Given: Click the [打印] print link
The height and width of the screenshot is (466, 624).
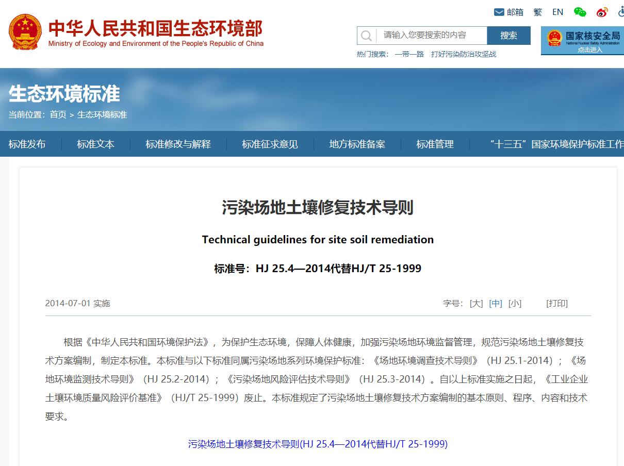Looking at the screenshot, I should [x=557, y=303].
